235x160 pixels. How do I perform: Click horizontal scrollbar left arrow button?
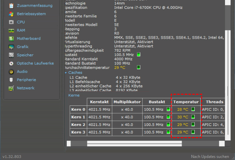pyautogui.click(x=69, y=143)
